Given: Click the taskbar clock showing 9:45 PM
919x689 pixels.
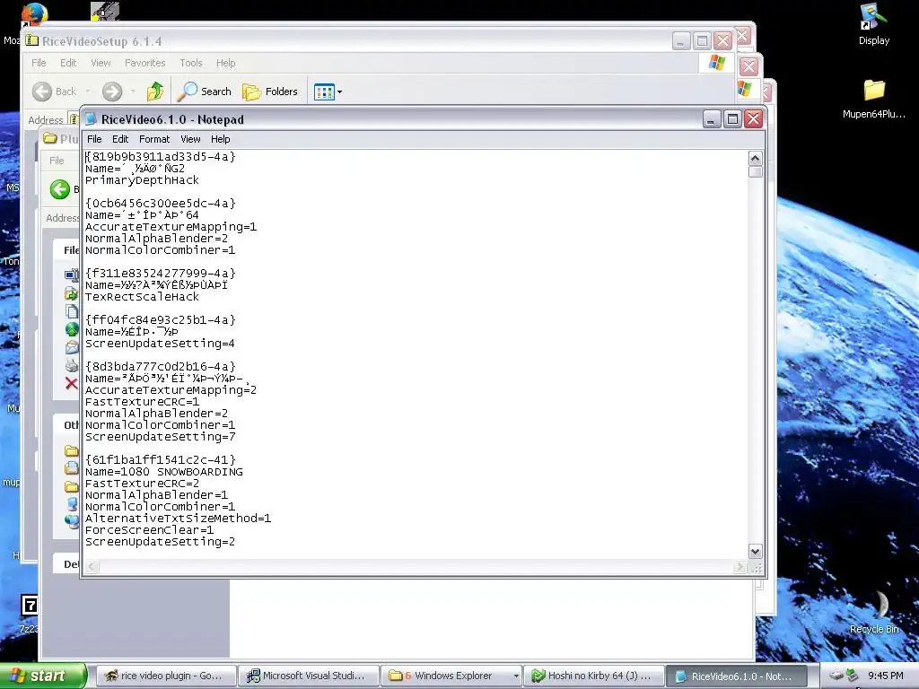Looking at the screenshot, I should [885, 676].
